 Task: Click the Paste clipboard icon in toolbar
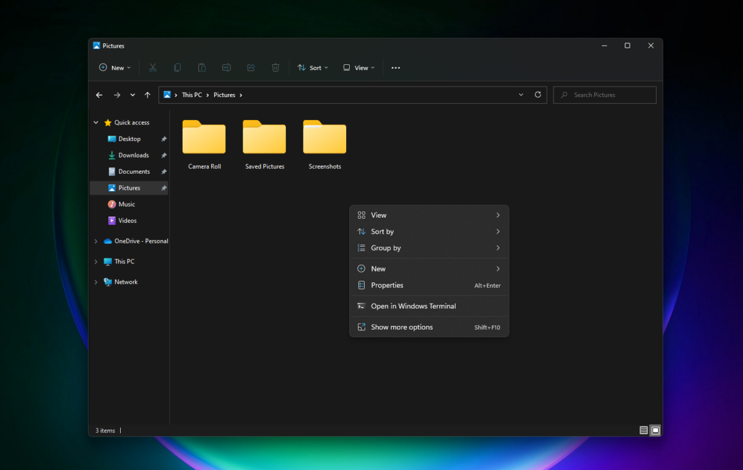[x=202, y=67]
